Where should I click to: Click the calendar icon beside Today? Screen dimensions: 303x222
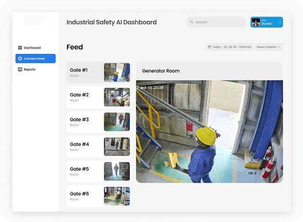pyautogui.click(x=210, y=47)
